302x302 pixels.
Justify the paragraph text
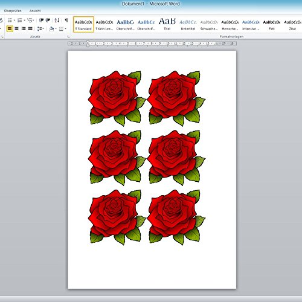pos(30,29)
